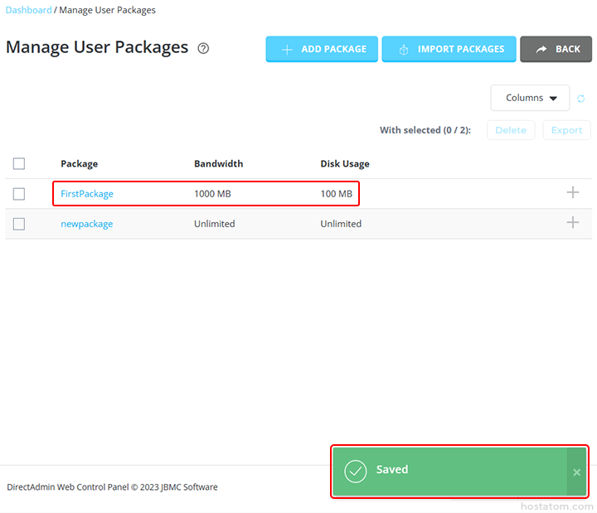Expand FirstPackage row with plus icon
The width and height of the screenshot is (597, 513).
[x=572, y=192]
